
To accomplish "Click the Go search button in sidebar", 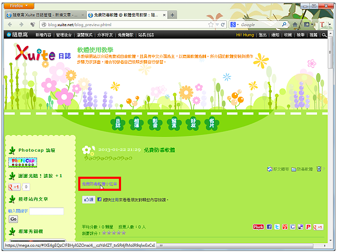I will [x=14, y=219].
